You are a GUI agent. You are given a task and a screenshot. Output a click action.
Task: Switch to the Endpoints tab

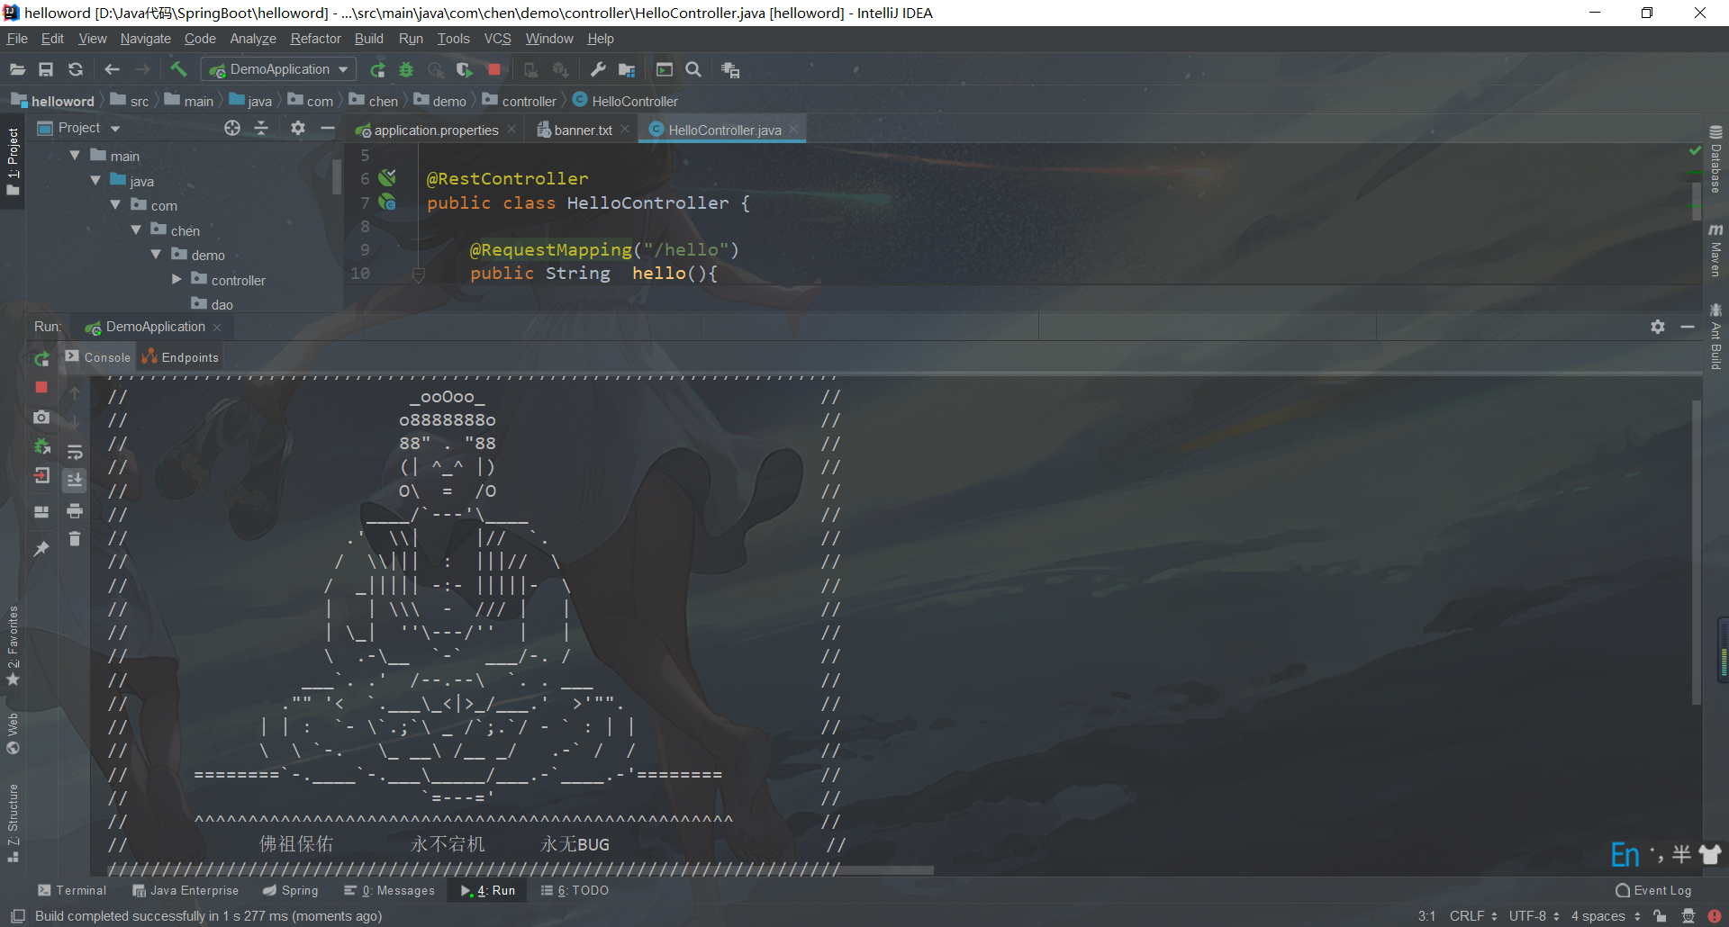[x=180, y=357]
